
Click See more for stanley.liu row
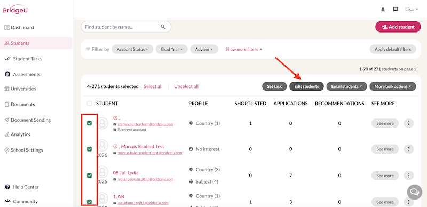coord(385,123)
